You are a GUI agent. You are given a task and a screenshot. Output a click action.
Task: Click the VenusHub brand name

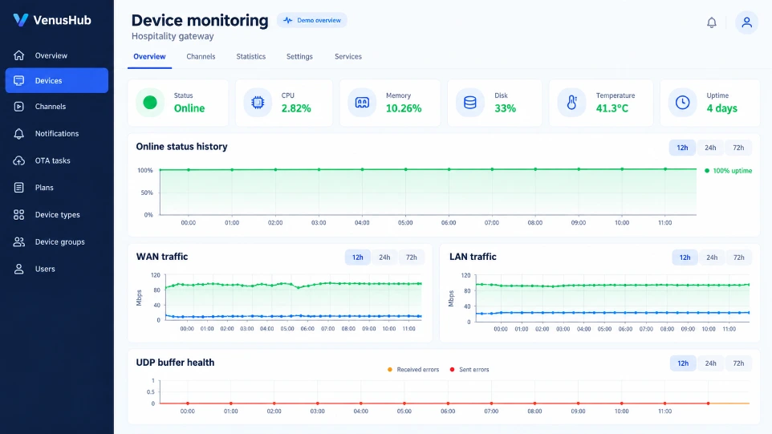(62, 20)
